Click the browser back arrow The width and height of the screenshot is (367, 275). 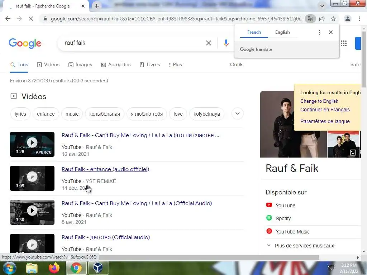[x=8, y=19]
